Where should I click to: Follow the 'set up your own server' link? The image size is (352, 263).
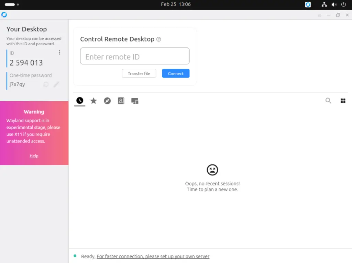point(153,256)
